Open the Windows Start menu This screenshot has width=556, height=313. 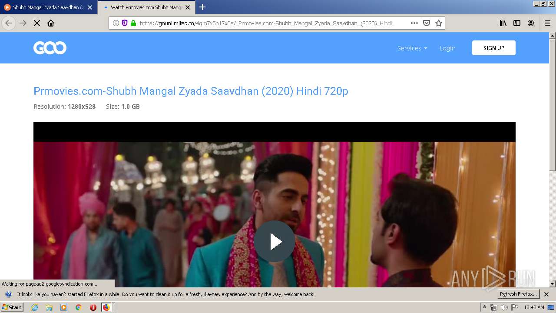(x=12, y=307)
